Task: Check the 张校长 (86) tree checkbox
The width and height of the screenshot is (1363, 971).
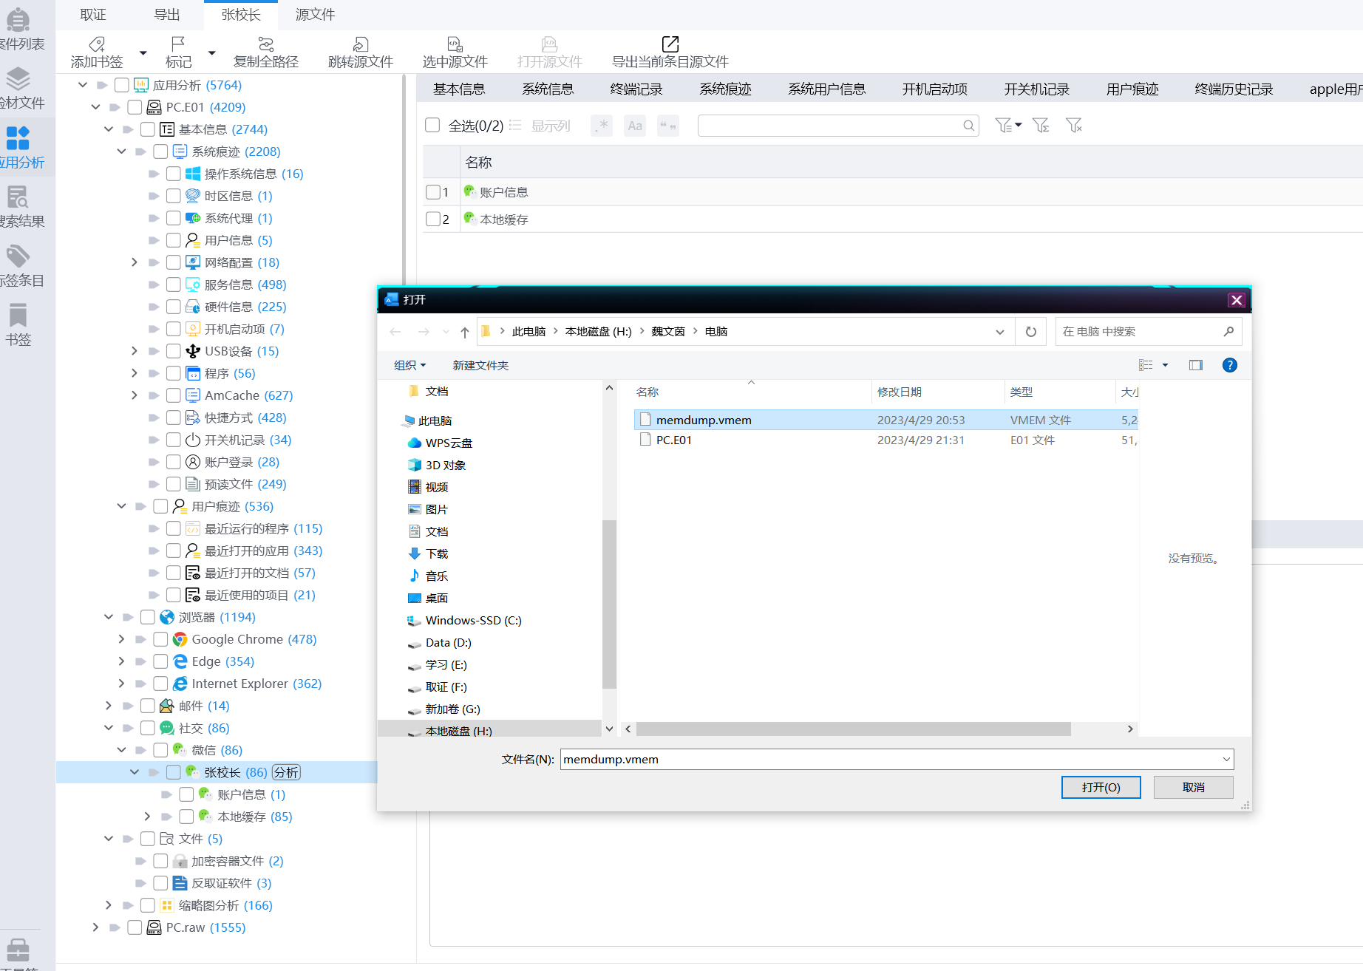Action: 174,772
